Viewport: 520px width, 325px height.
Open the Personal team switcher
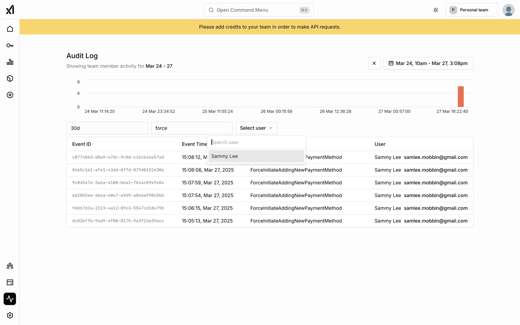click(472, 10)
